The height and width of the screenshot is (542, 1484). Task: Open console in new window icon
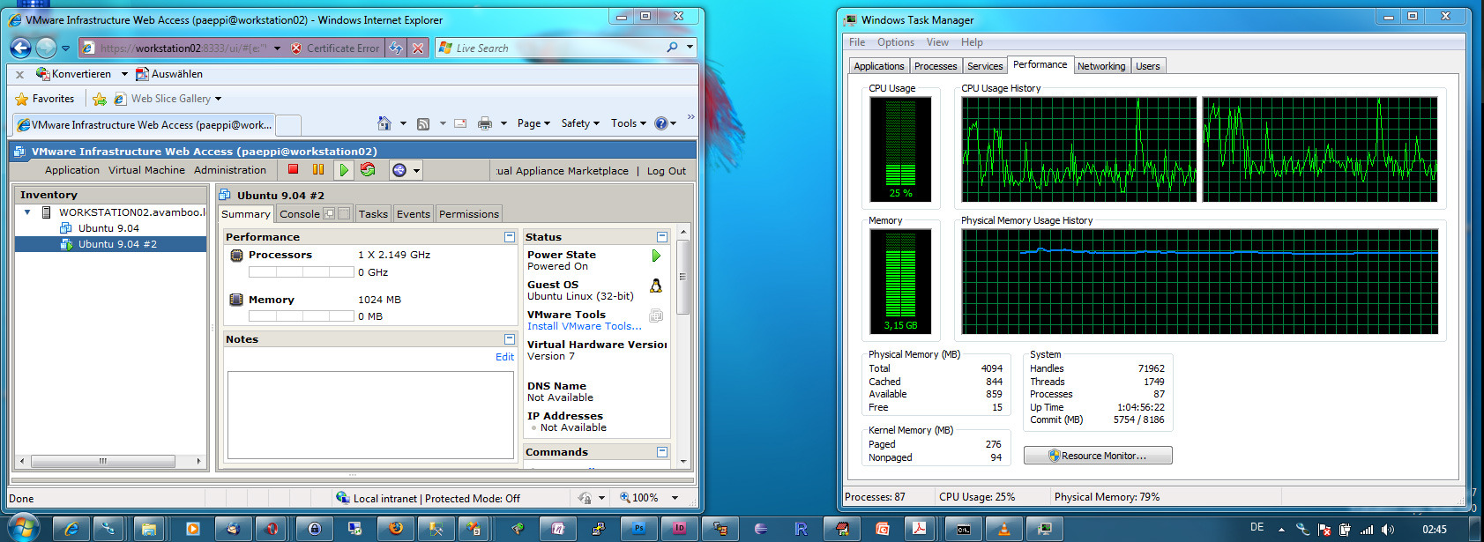[x=329, y=213]
